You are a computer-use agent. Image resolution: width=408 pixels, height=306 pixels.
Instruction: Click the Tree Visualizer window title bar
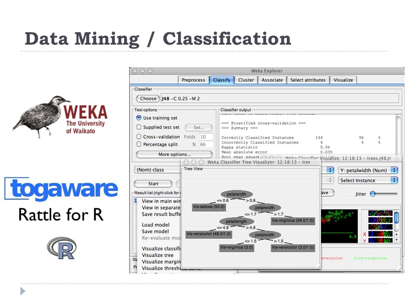click(x=251, y=162)
